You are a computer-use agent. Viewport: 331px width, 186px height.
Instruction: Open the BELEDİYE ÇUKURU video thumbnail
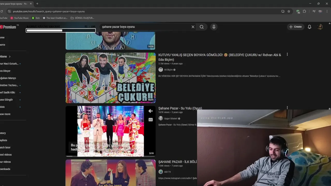[110, 78]
